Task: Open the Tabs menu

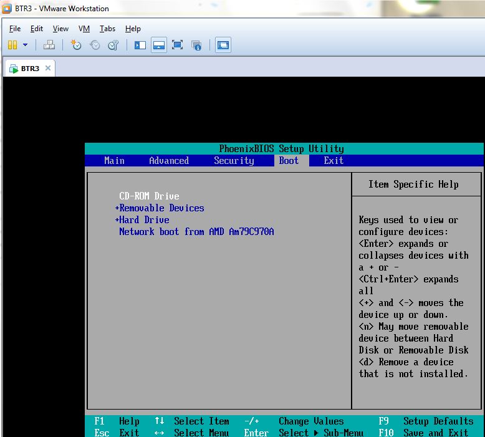Action: point(107,29)
